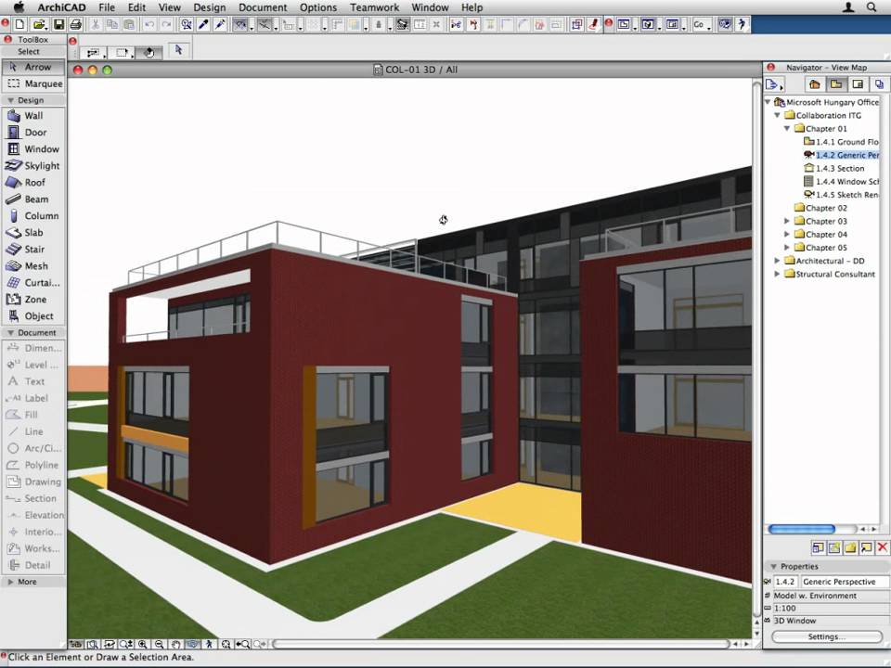Open the Design menu
Screen dimensions: 891x668
point(209,7)
